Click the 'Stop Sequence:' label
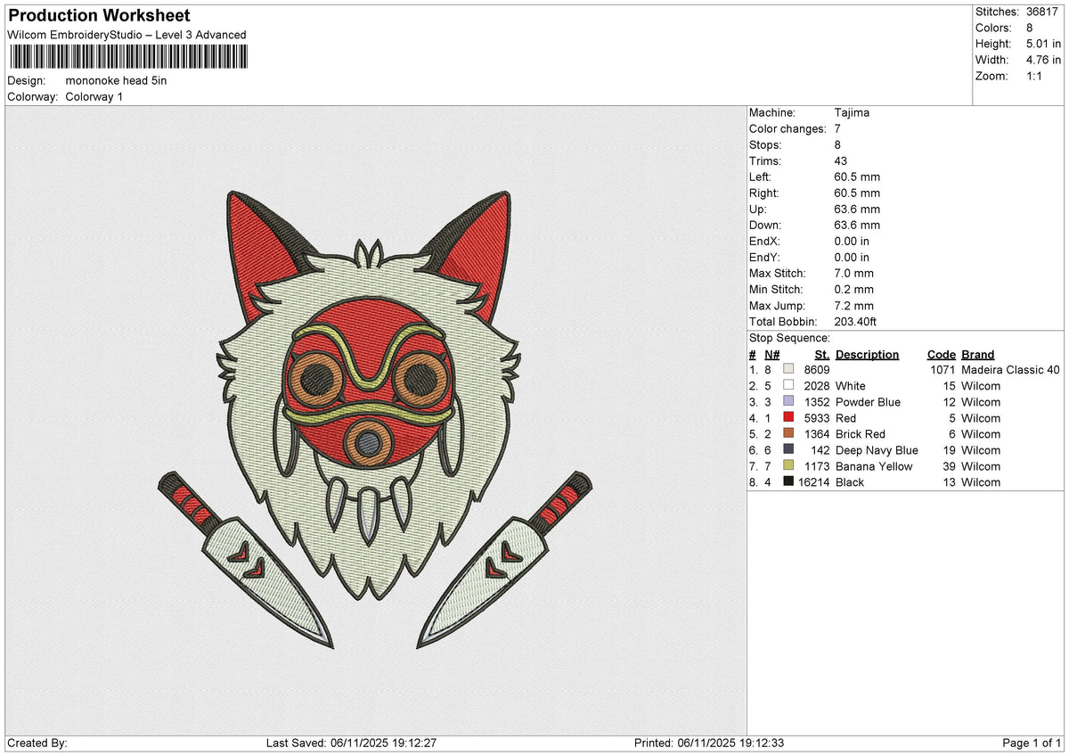 pyautogui.click(x=789, y=338)
